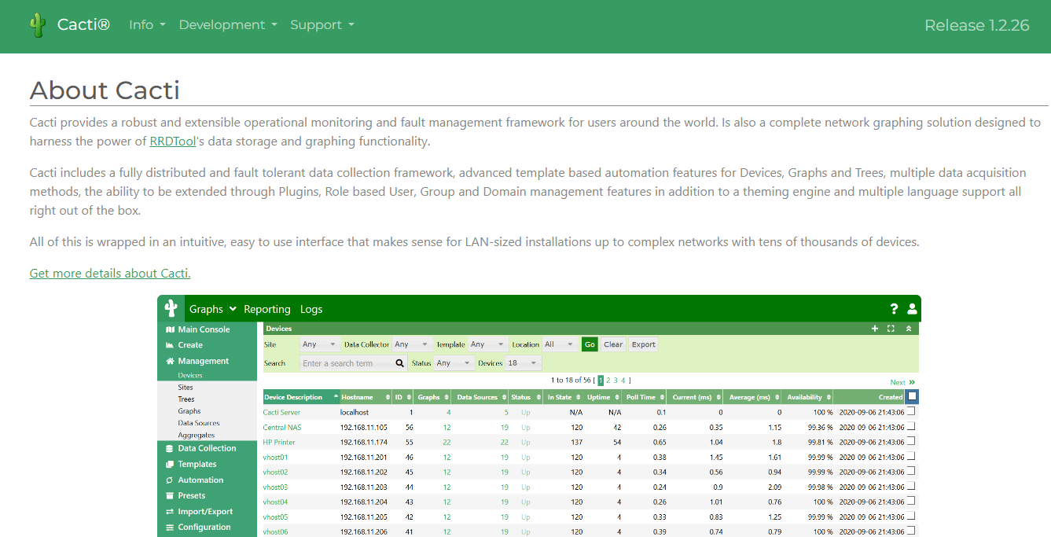This screenshot has width=1051, height=537.
Task: Select Data Sources under Management
Action: coord(199,423)
